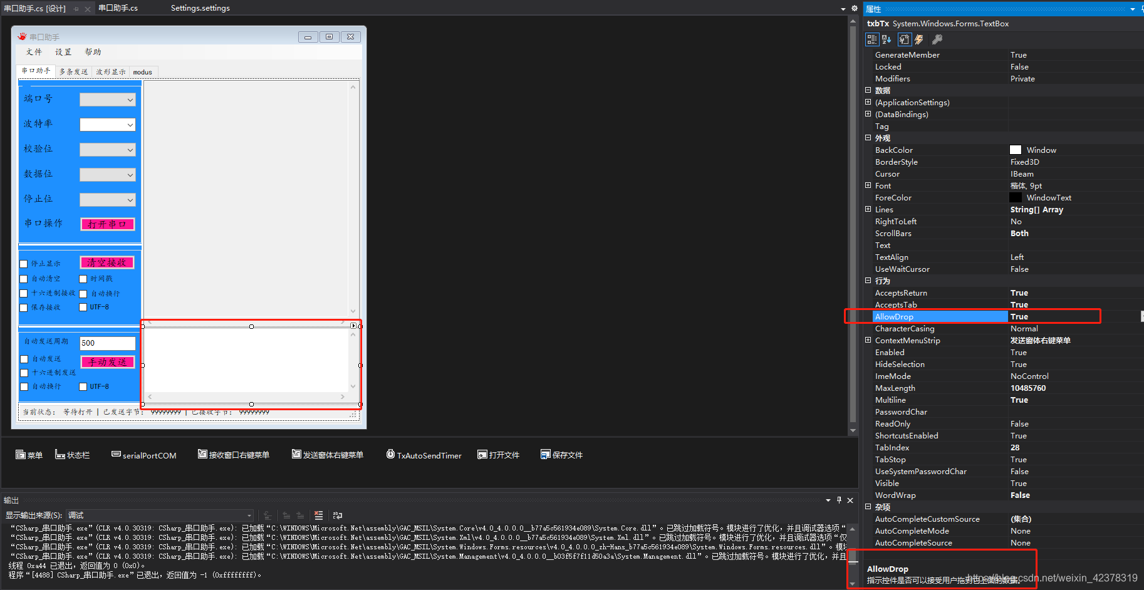Pin the 串口助手.cs [设计] document tab
The image size is (1144, 590).
(76, 9)
